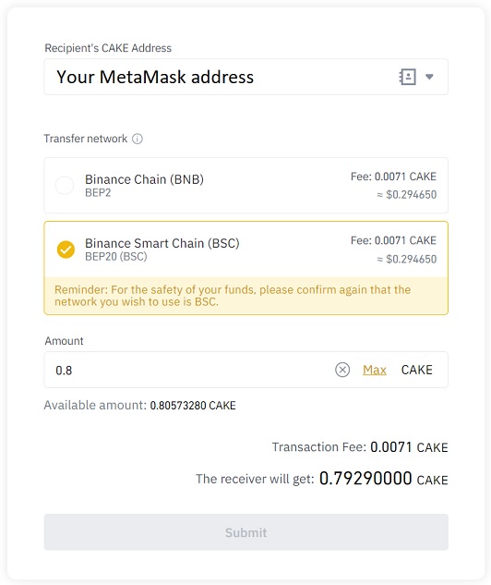Click the Transaction Fee value

tap(409, 447)
